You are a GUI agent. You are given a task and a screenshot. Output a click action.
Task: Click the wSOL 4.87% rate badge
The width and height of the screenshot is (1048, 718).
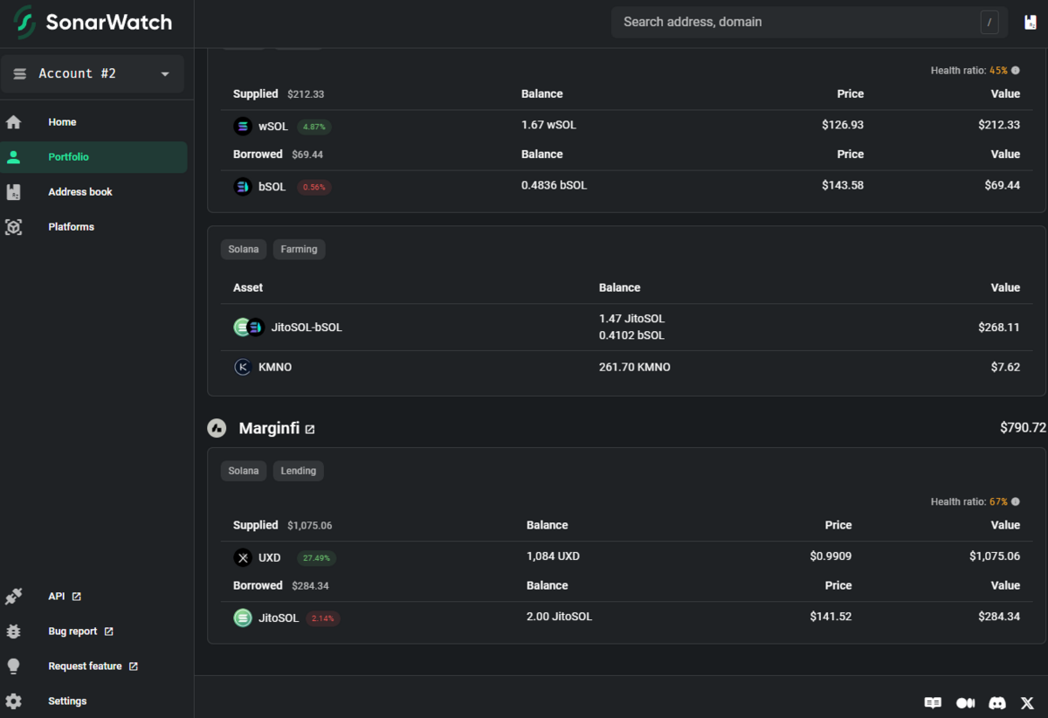pyautogui.click(x=314, y=127)
